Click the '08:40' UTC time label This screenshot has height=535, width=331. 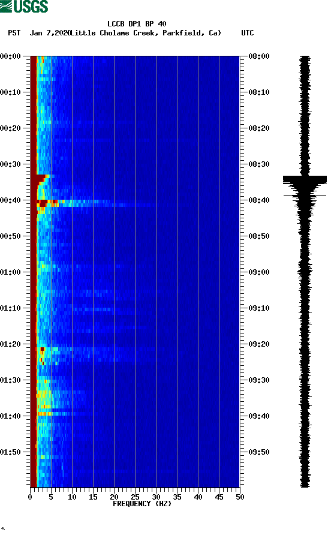(259, 200)
